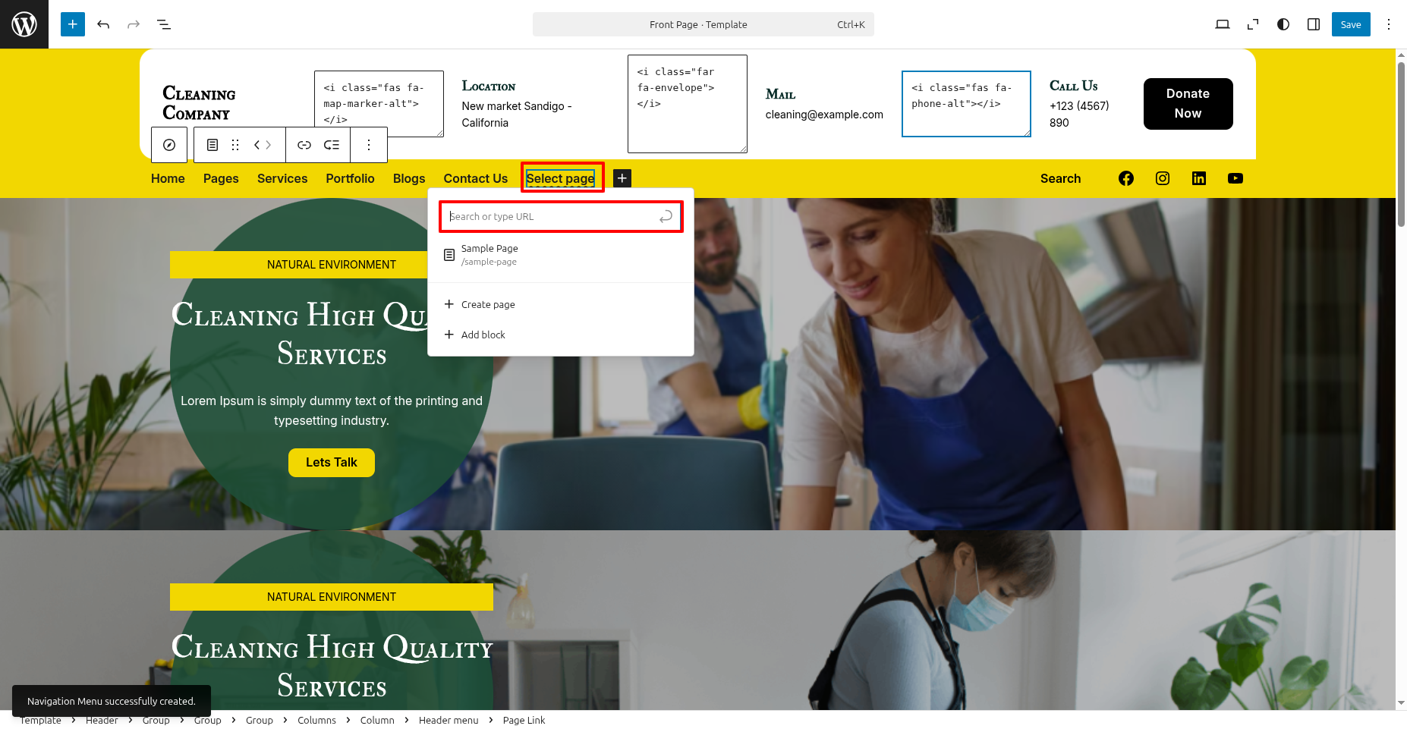Open the desktop view preview dropdown

coord(1222,24)
